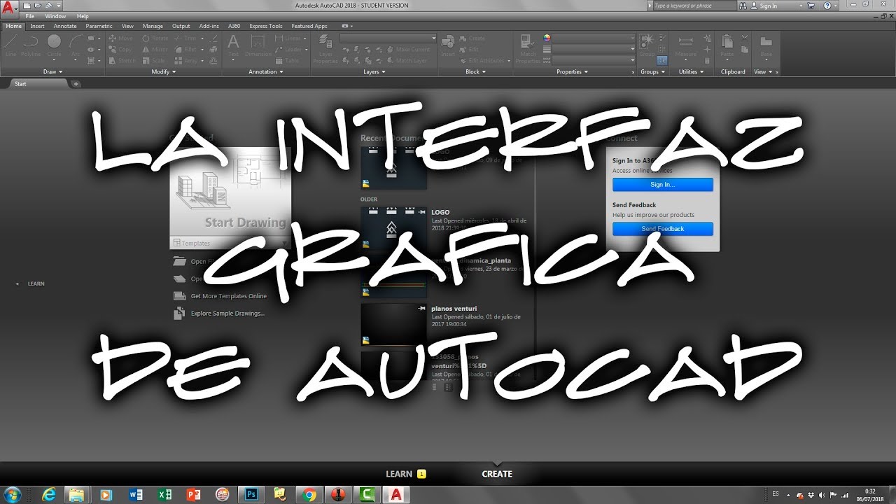Expand the Properties panel flyout
The width and height of the screenshot is (896, 504).
coord(573,71)
